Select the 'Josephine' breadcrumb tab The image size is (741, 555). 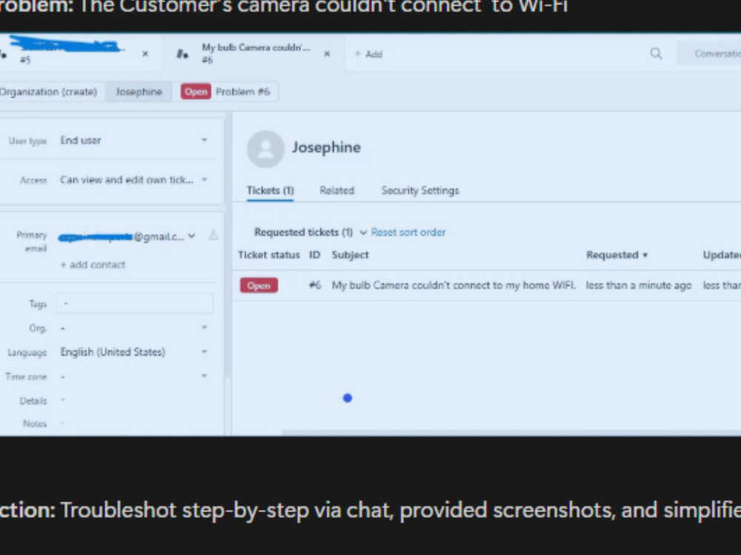coord(139,92)
